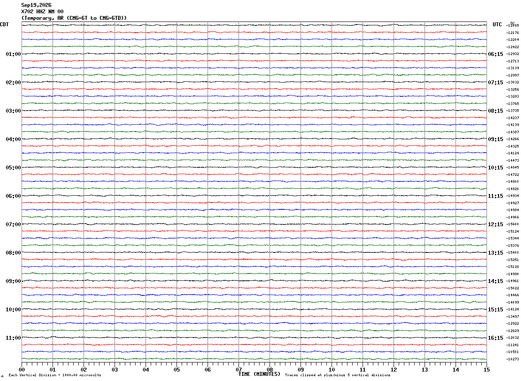The height and width of the screenshot is (381, 521).
Task: Select the 06:00 CDT row label
Action: pyautogui.click(x=13, y=196)
